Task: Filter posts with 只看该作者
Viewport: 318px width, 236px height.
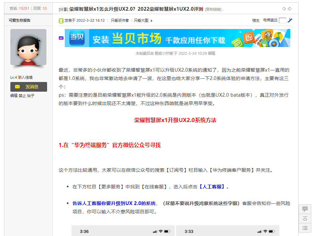Action: tap(120, 20)
